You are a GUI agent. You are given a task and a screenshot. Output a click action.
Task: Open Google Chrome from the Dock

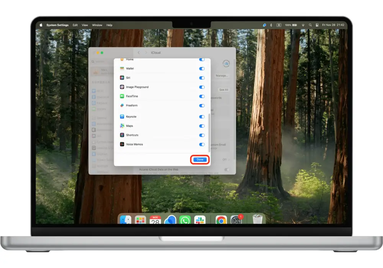pos(221,221)
